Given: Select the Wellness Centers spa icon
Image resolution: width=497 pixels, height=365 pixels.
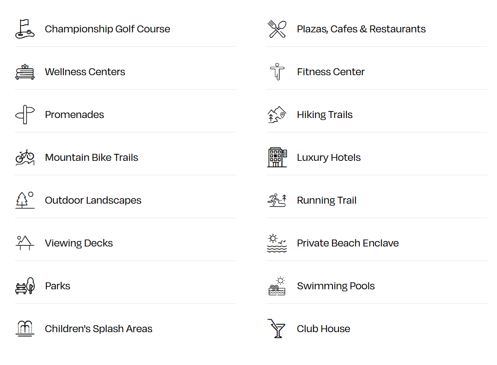Looking at the screenshot, I should coord(25,72).
